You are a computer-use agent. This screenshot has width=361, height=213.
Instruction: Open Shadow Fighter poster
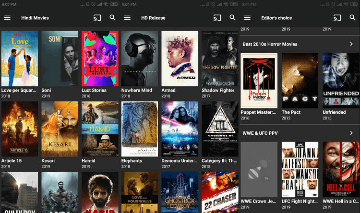[x=220, y=59]
